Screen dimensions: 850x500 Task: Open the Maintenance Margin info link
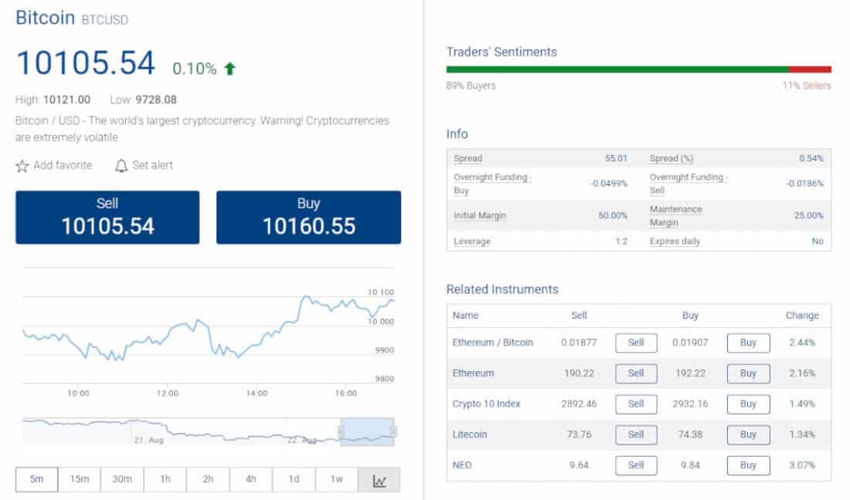point(675,215)
